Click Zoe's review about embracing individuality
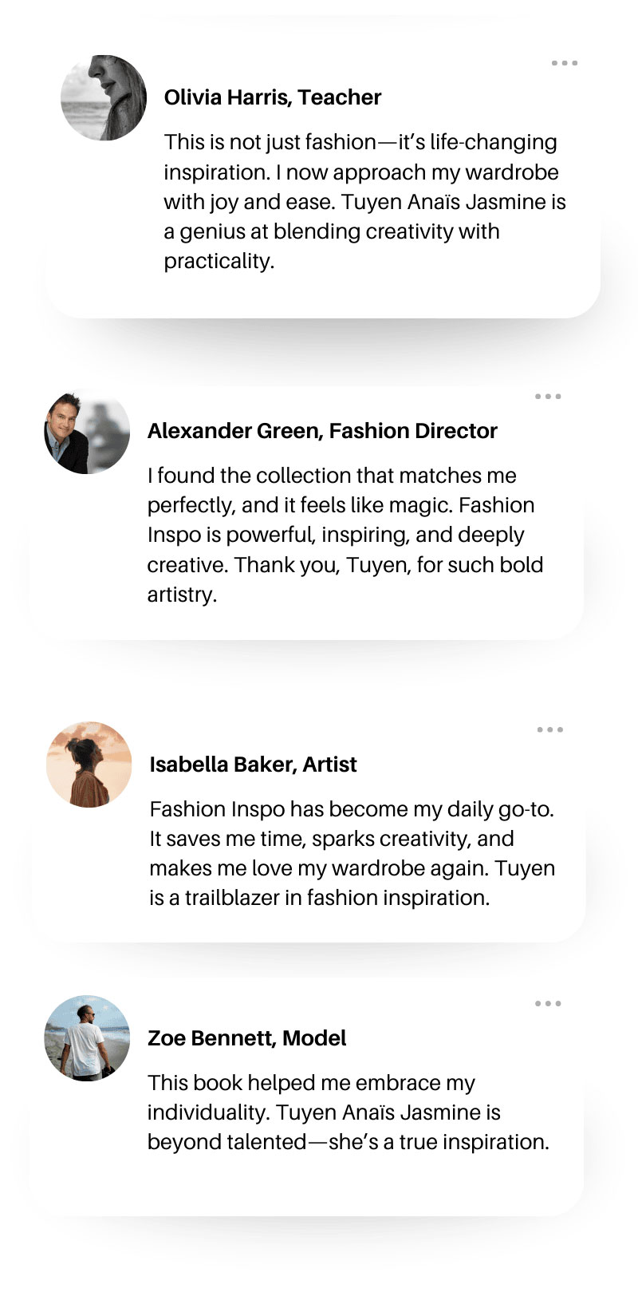Viewport: 638px width, 1296px height. click(x=348, y=1112)
